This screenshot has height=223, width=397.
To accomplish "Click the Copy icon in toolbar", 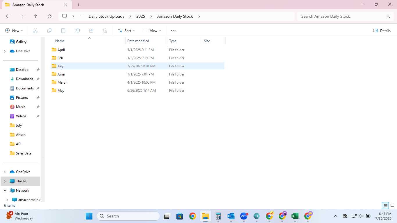I will 49,30.
